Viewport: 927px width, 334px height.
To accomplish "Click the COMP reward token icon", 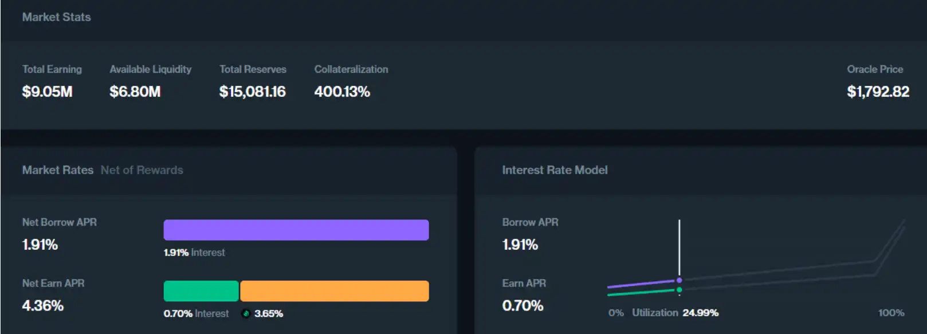I will [x=246, y=313].
